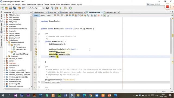Build the project with the hammer icon
The image size is (174, 98).
pyautogui.click(x=52, y=8)
